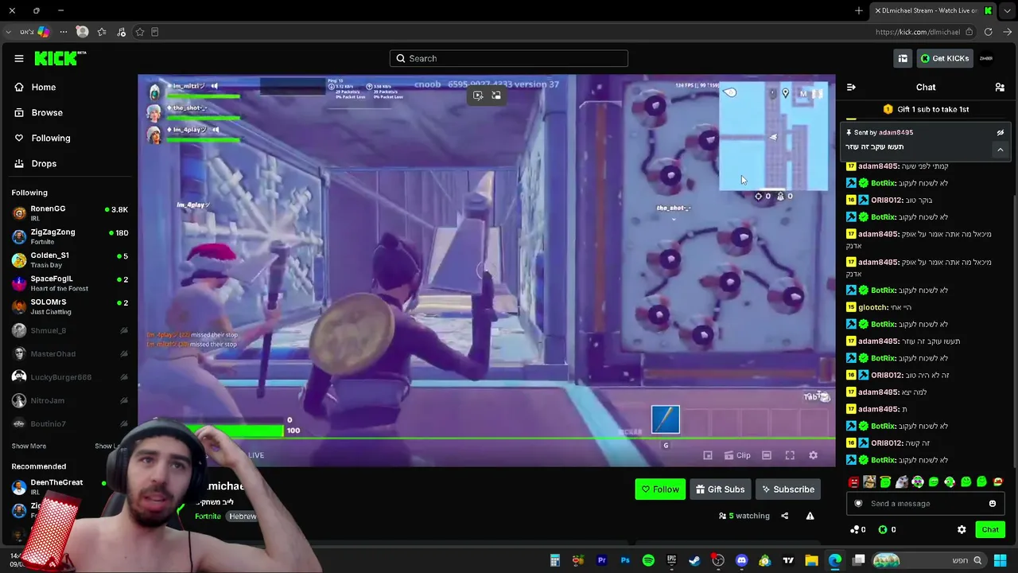Share the stream via share icon
1018x573 pixels.
(x=784, y=516)
